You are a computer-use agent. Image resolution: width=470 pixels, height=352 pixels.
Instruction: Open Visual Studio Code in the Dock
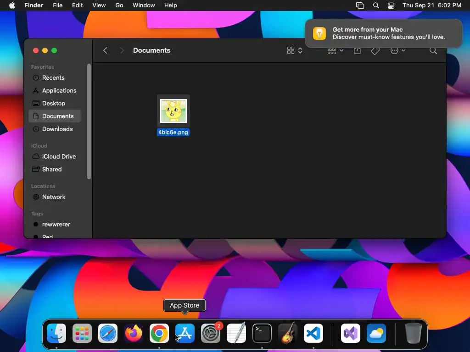(313, 333)
